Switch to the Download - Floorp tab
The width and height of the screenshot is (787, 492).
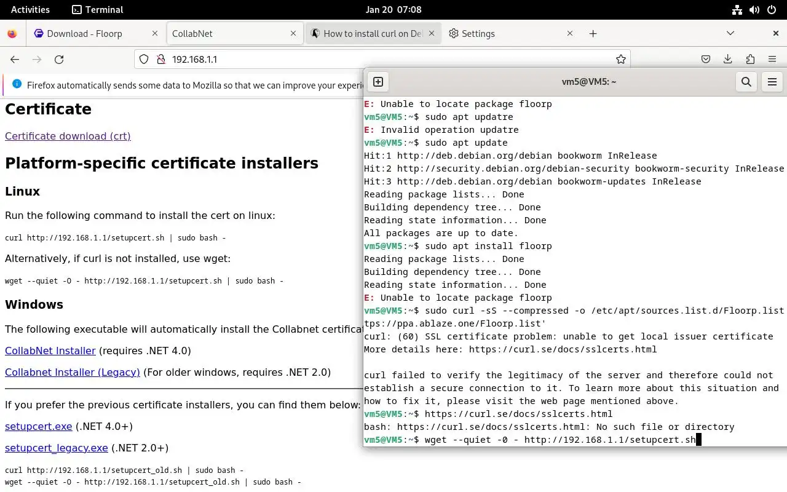[x=96, y=34]
